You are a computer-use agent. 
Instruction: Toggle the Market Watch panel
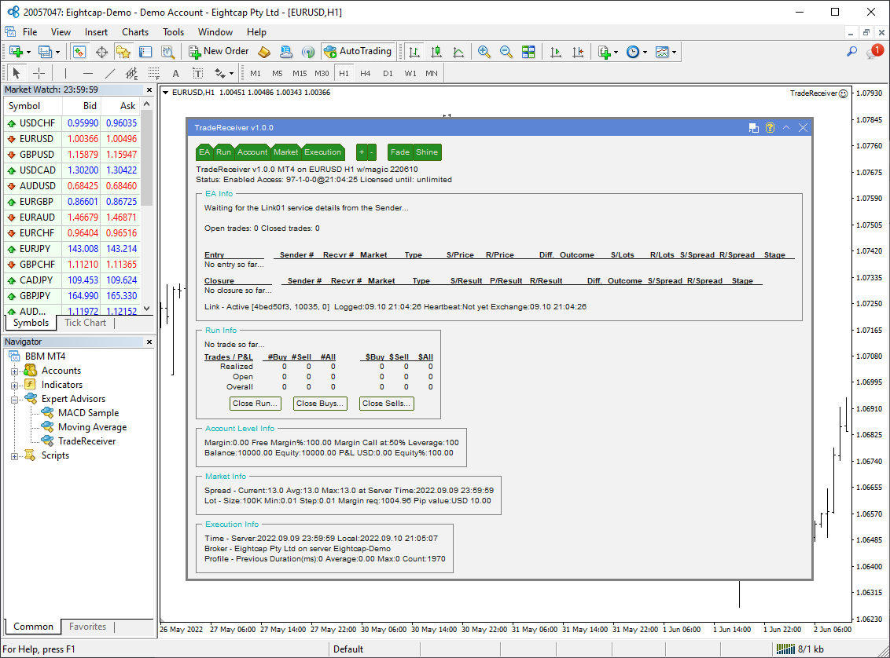[79, 52]
